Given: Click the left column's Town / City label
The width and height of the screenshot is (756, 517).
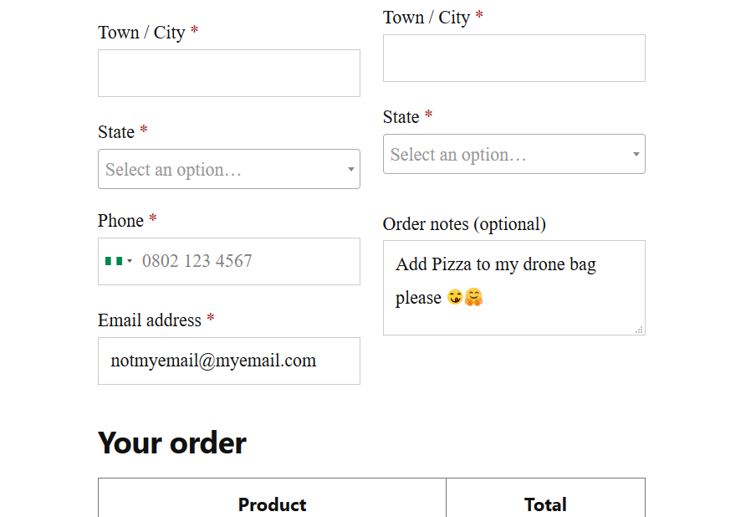Looking at the screenshot, I should tap(141, 33).
